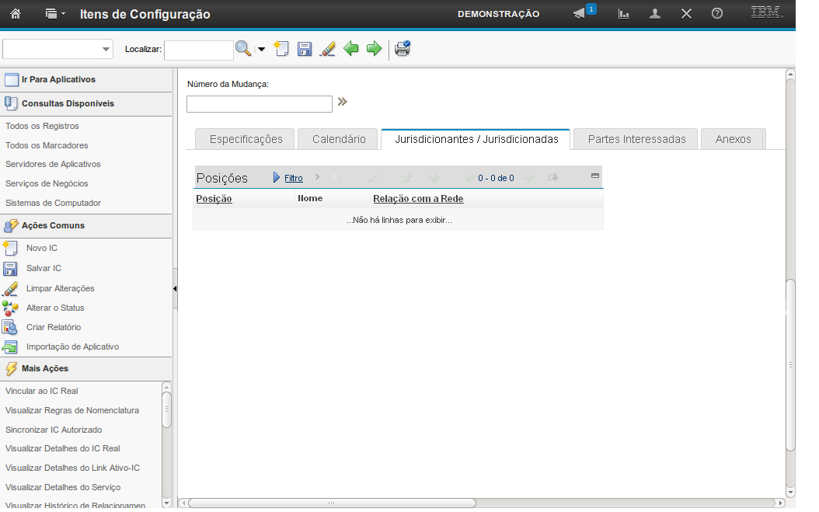Click the Filtro link in Posições
Viewport: 819px width, 512px height.
pyautogui.click(x=293, y=178)
